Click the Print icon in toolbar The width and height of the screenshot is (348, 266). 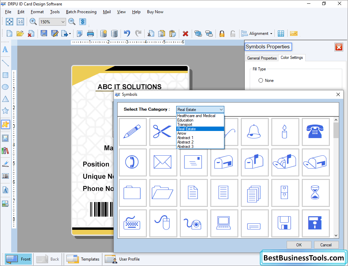click(x=90, y=34)
